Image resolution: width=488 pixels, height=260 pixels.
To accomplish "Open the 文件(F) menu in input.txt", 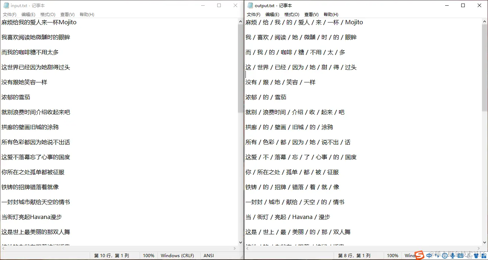I will [9, 14].
